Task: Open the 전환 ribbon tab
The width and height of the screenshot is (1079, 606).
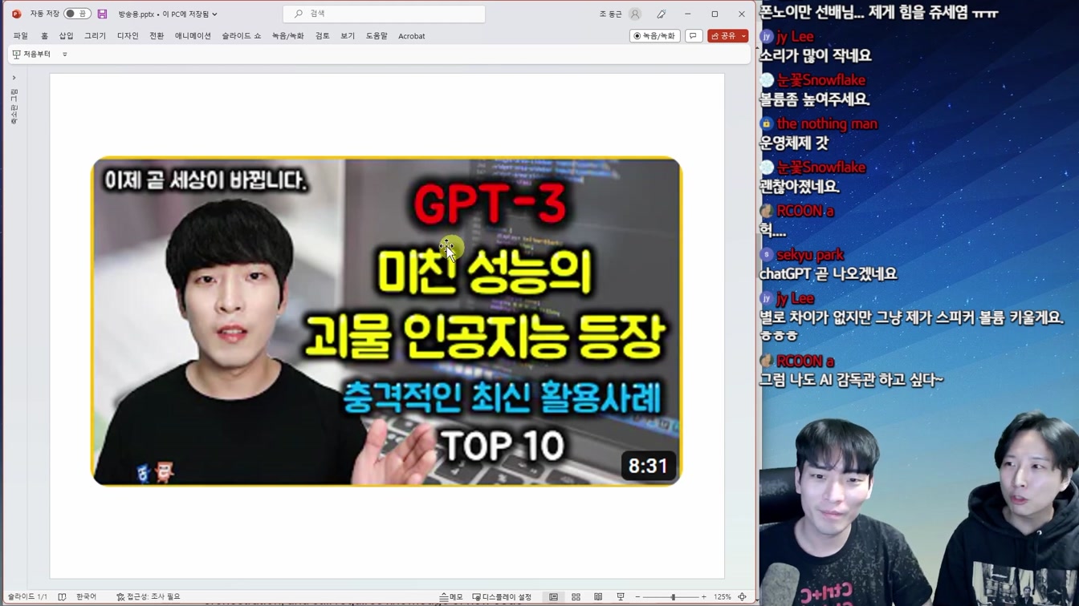Action: 157,36
